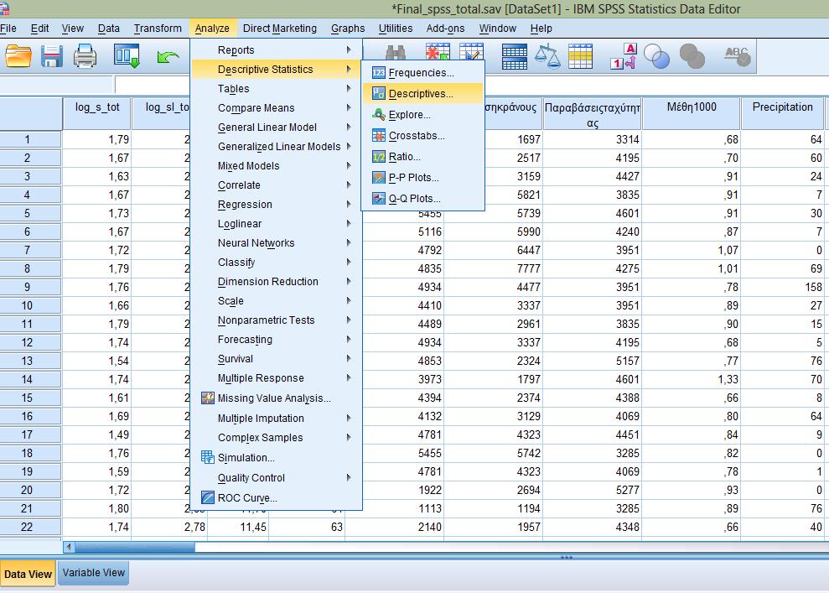Expand the Descriptive Statistics submenu
The height and width of the screenshot is (593, 829).
277,70
